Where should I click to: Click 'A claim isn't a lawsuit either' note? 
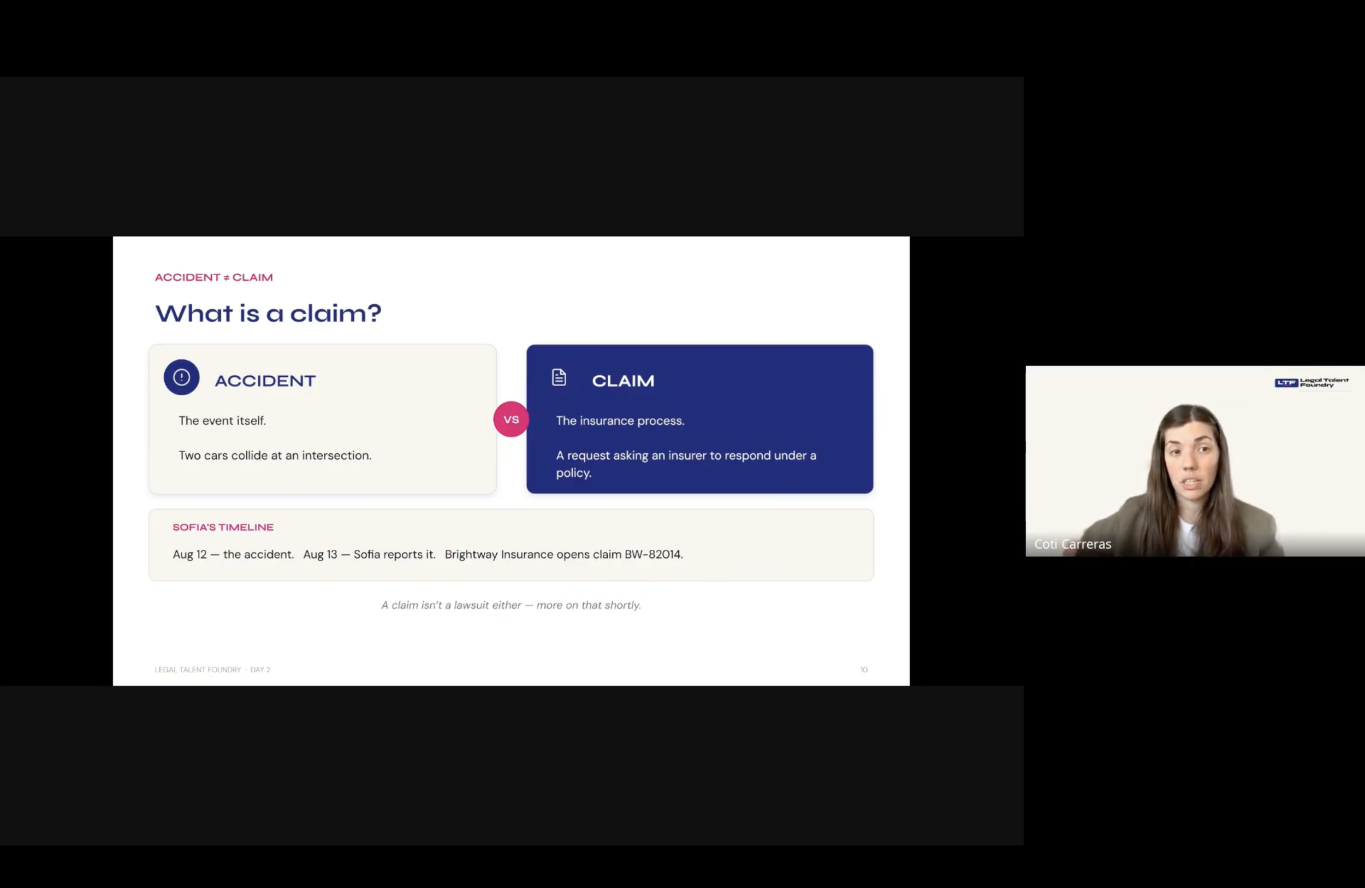(511, 605)
